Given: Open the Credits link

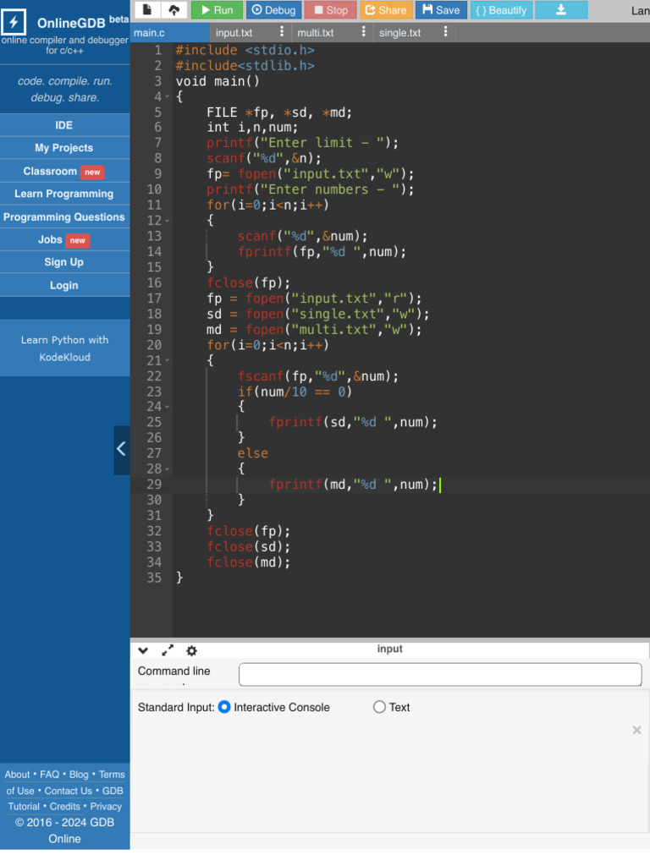Looking at the screenshot, I should [64, 807].
